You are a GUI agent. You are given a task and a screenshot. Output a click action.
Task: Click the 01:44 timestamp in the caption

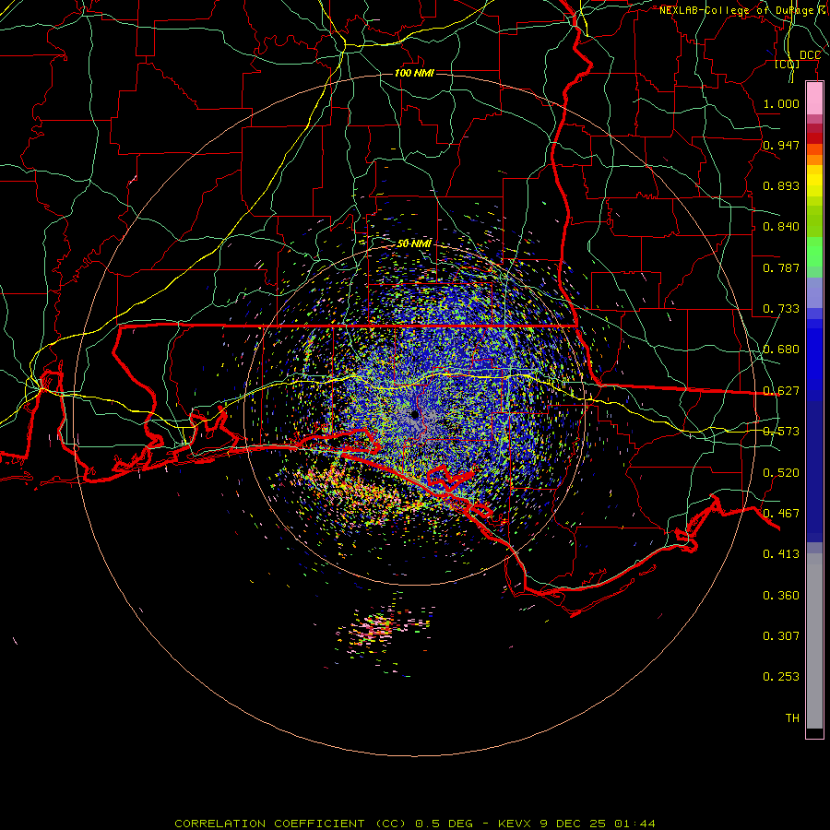coord(634,824)
